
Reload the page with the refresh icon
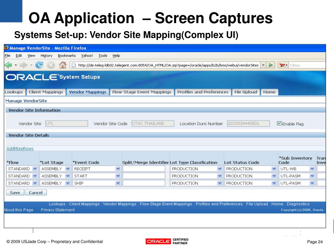[39, 65]
